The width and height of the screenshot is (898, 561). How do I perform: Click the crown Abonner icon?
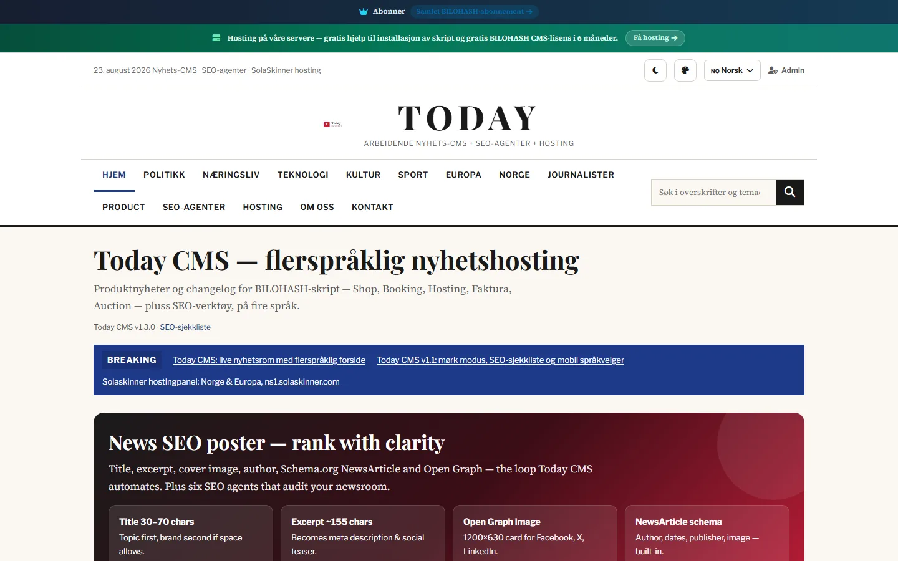(x=364, y=11)
